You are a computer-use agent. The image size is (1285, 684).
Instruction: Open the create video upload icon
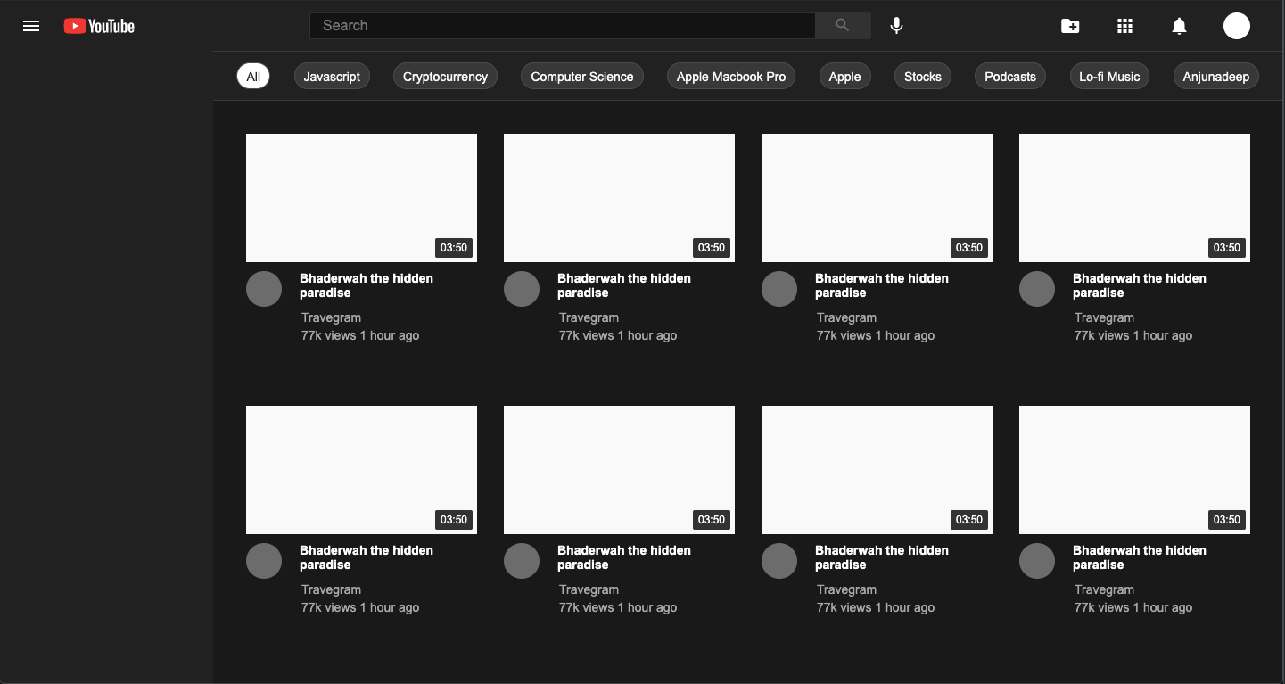point(1069,26)
